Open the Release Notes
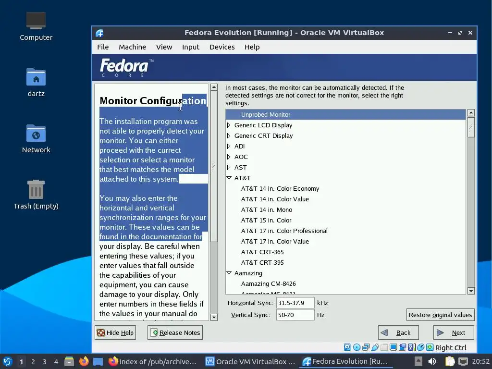This screenshot has height=369, width=492. point(175,332)
